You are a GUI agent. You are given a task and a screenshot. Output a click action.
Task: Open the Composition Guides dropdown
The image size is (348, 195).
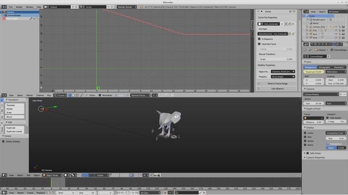tap(336, 133)
